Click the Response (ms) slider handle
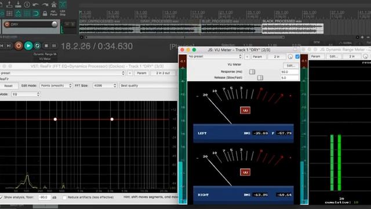371x209 pixels. tap(252, 71)
